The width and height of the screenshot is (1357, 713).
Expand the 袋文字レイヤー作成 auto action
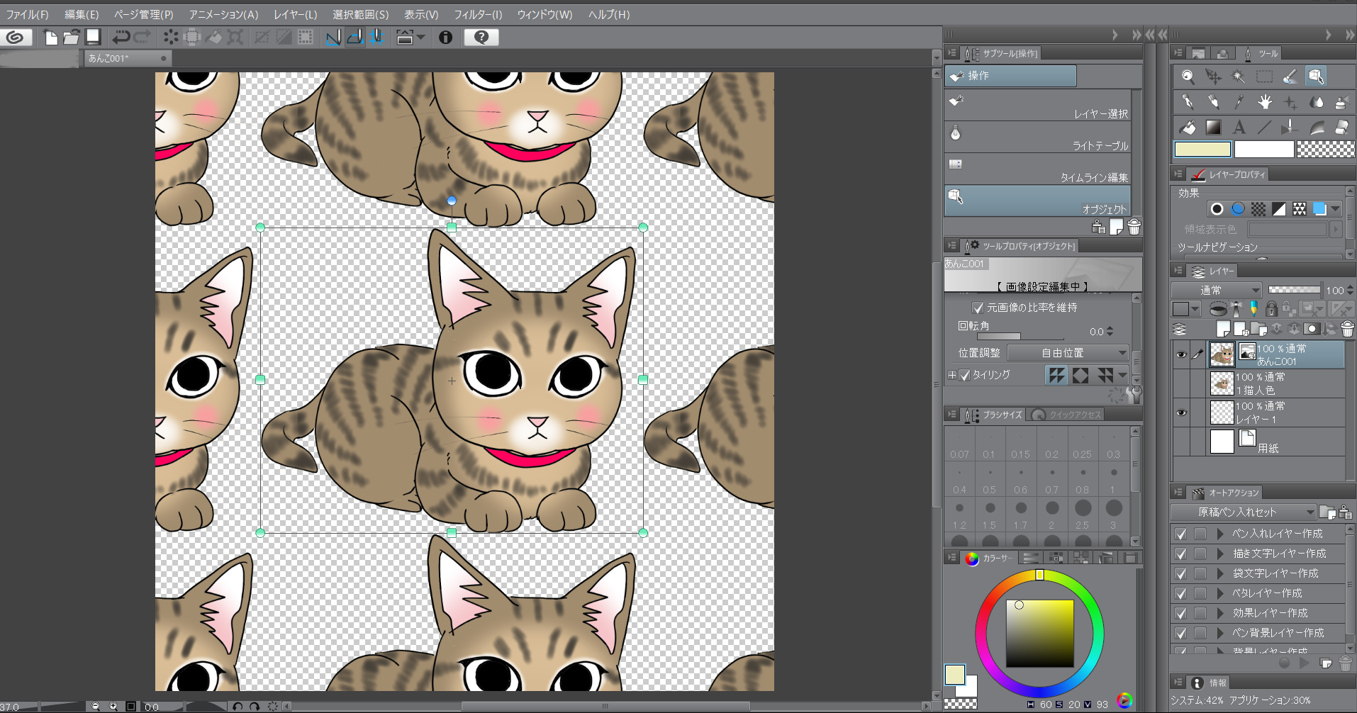pyautogui.click(x=1220, y=573)
